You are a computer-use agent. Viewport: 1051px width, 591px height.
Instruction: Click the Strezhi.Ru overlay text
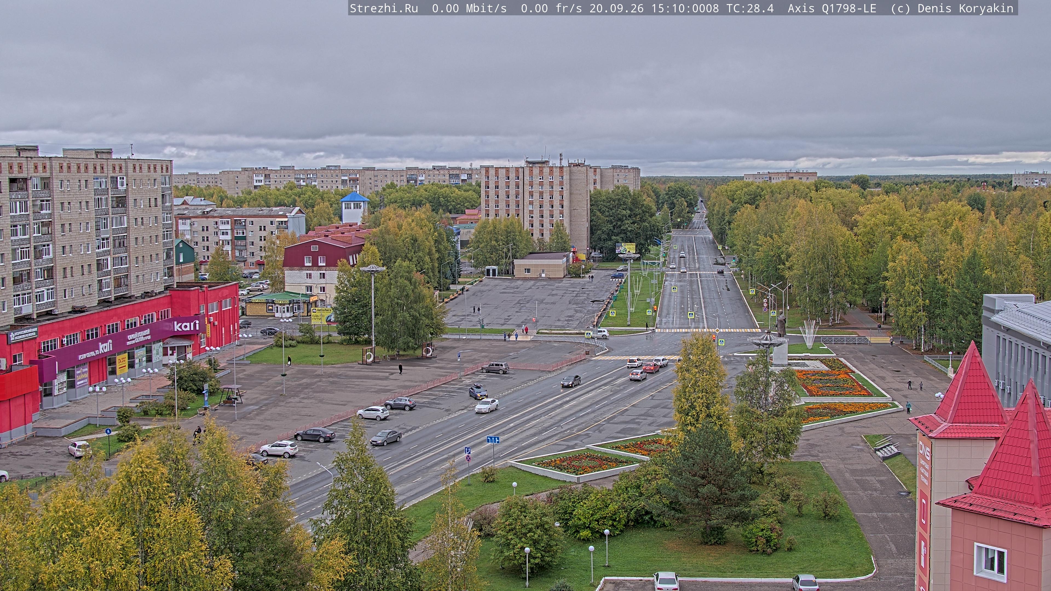pos(384,8)
